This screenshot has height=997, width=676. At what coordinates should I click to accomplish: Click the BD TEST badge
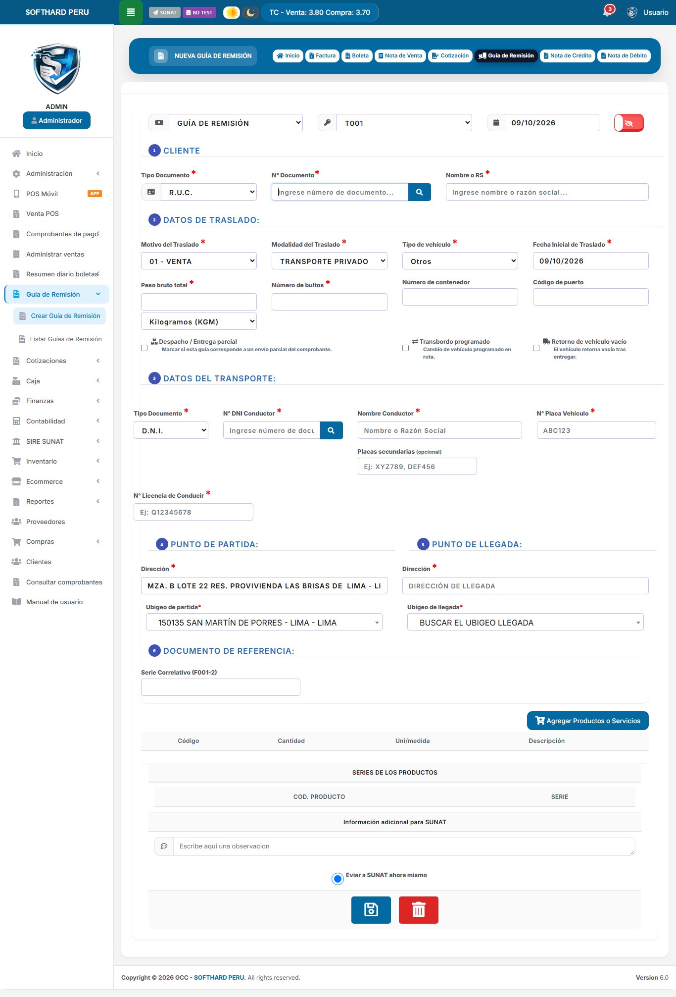[x=199, y=12]
